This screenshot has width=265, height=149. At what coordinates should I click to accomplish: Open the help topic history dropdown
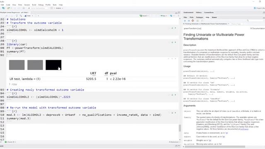click(228, 24)
